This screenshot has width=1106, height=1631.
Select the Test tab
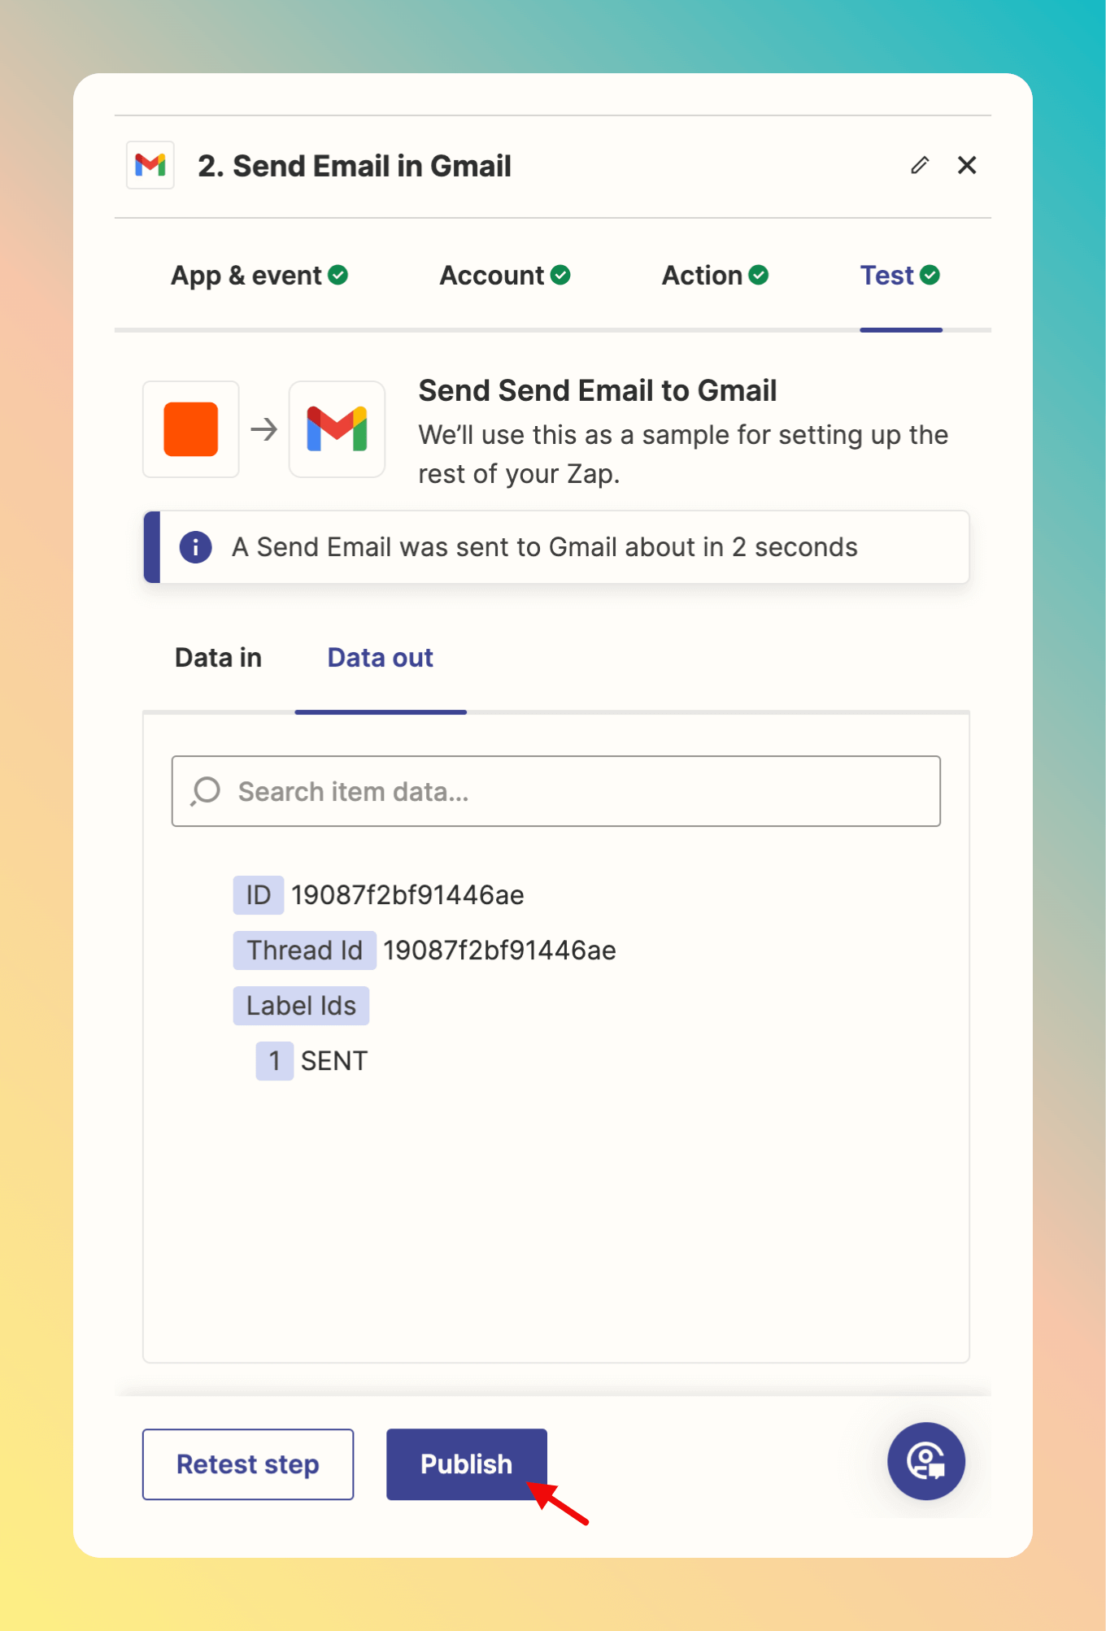(x=900, y=276)
